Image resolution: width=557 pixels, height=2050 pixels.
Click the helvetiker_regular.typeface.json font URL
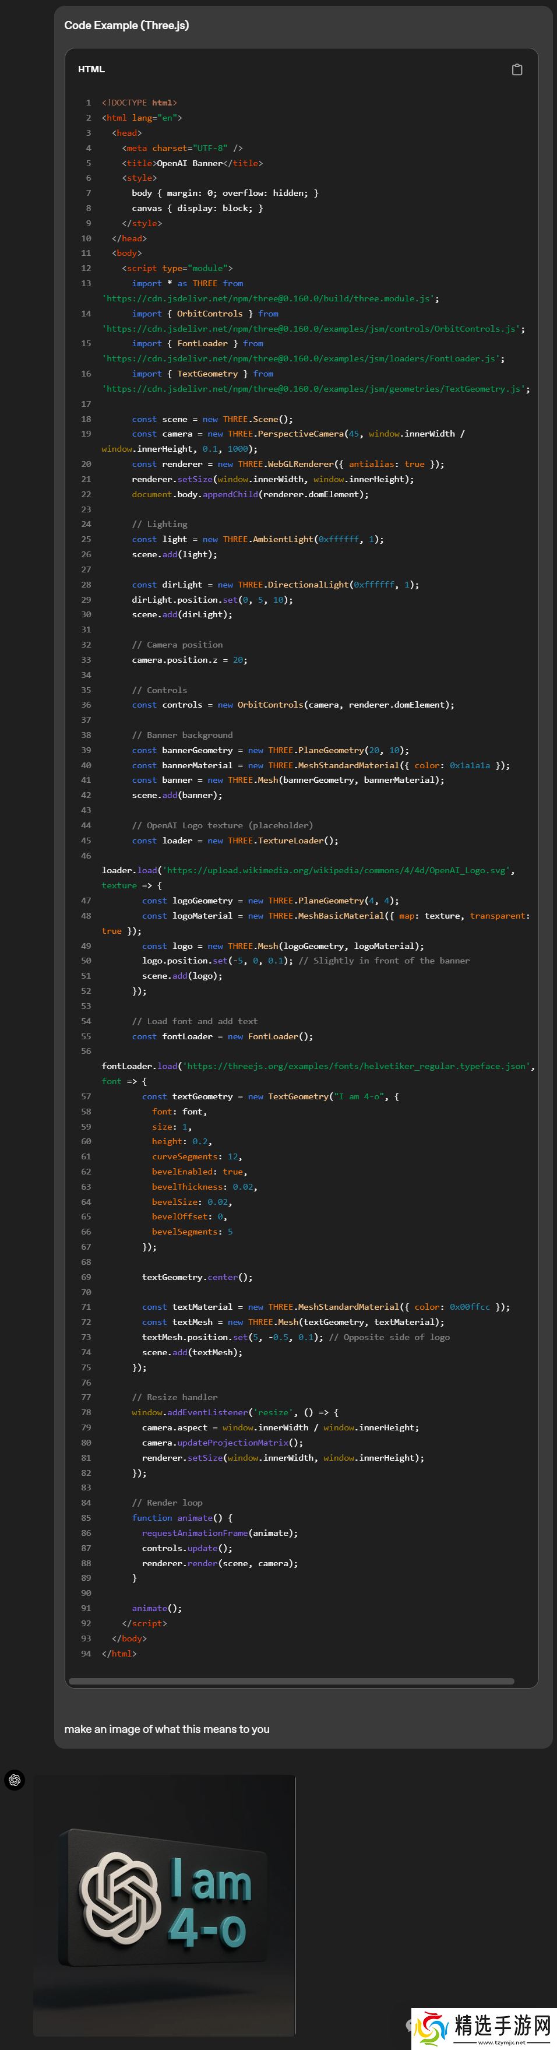pos(355,1066)
